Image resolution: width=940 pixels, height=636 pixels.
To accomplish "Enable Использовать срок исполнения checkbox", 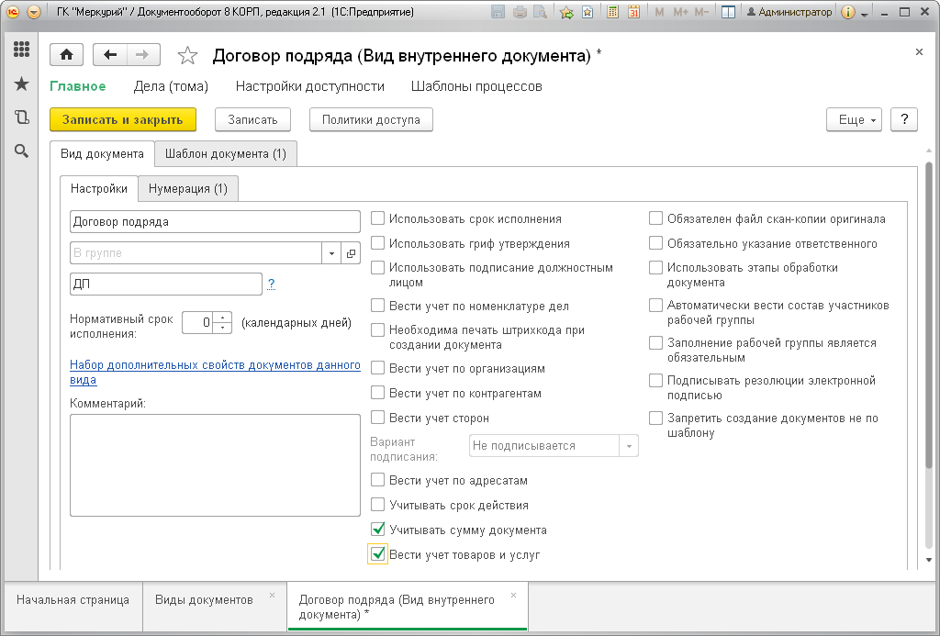I will [377, 218].
